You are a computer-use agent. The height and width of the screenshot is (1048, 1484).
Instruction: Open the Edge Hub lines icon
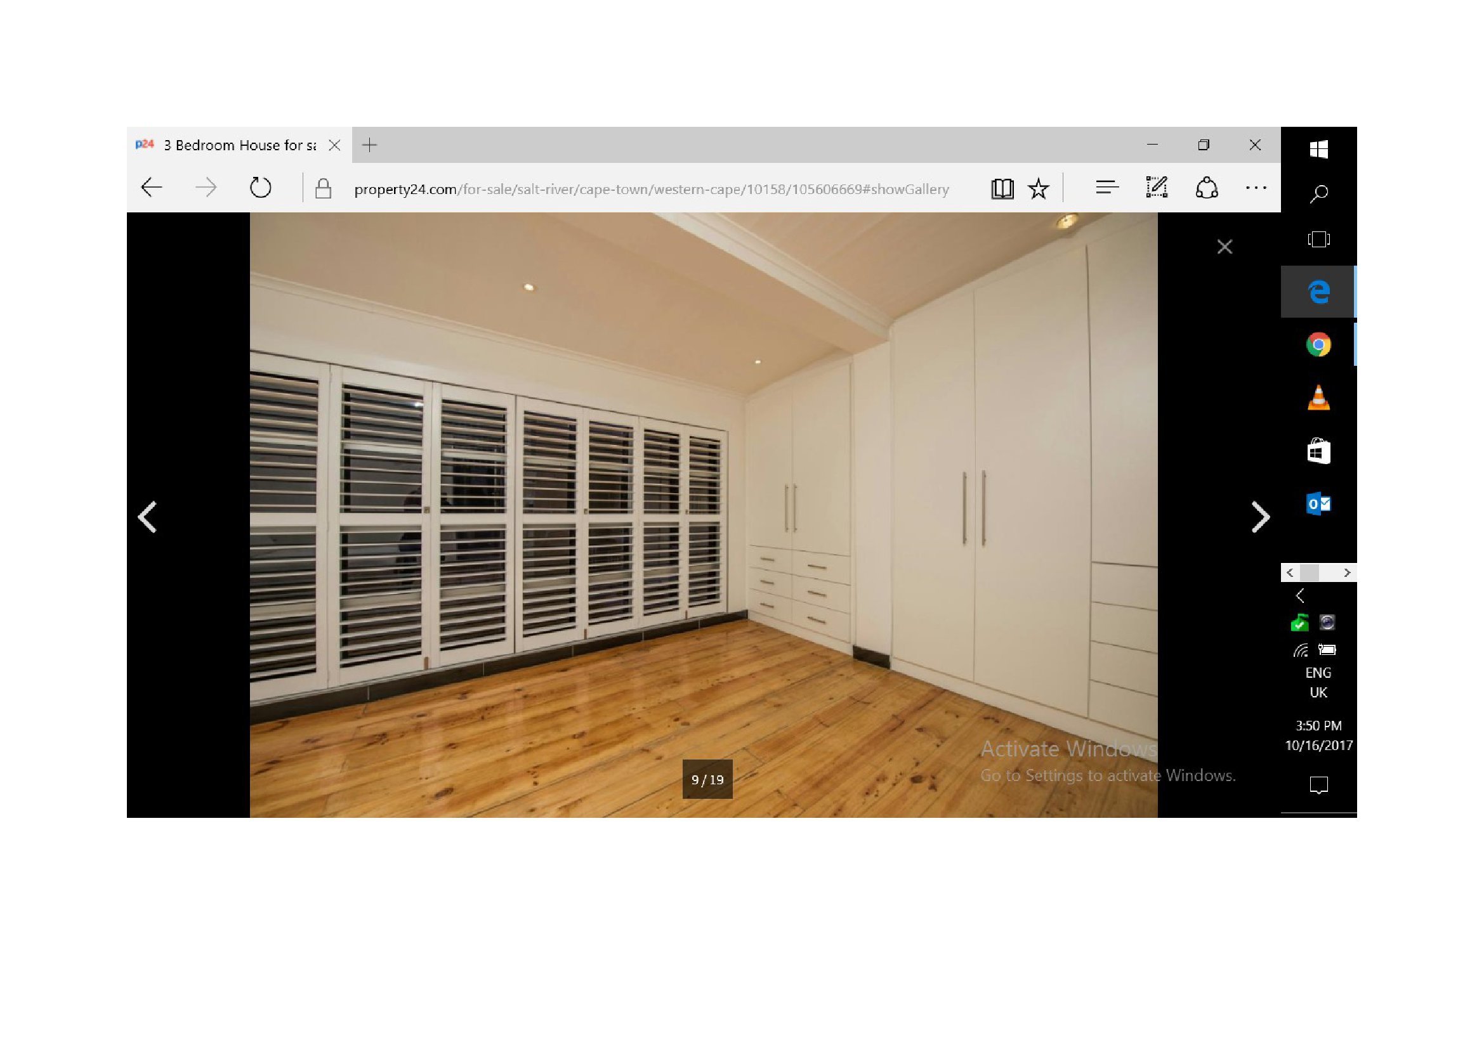click(x=1106, y=188)
